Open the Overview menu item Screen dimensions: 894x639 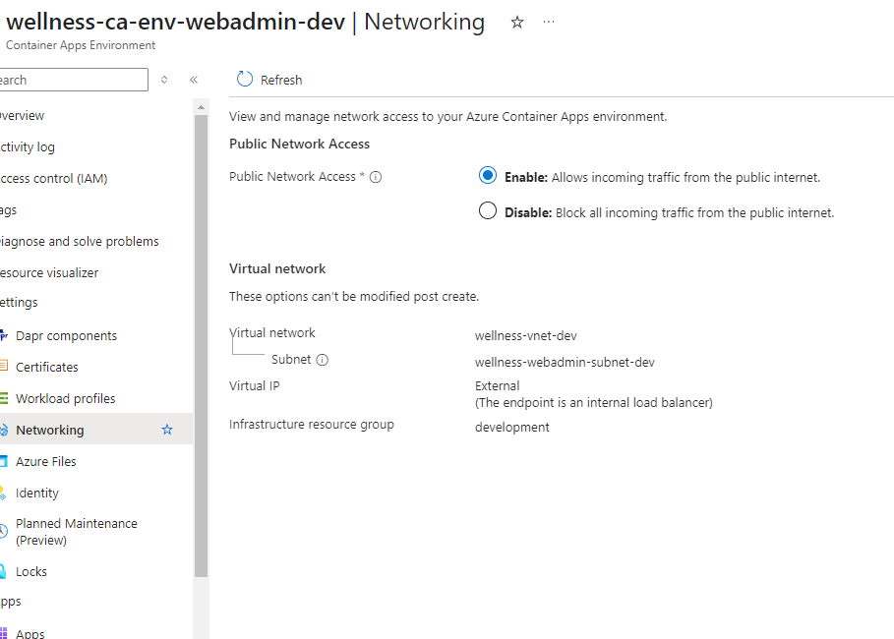[x=23, y=116]
